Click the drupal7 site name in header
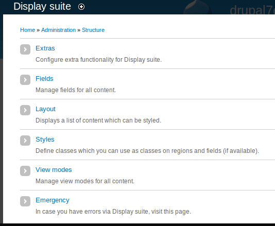 tap(252, 10)
